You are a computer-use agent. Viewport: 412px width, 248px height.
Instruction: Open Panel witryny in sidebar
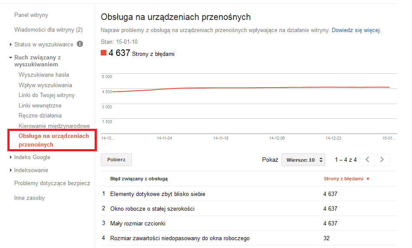click(x=31, y=15)
